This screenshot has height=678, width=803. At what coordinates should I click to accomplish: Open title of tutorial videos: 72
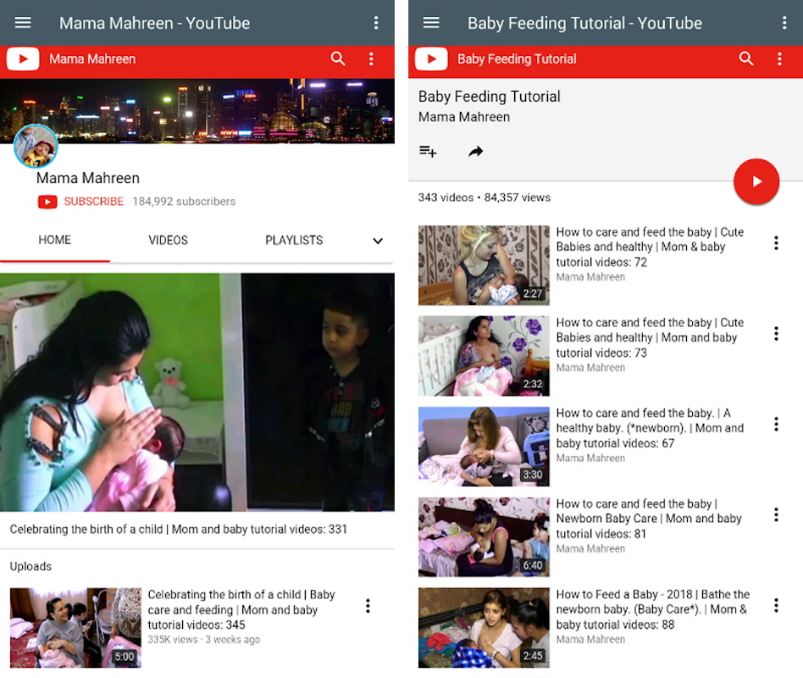(x=650, y=247)
